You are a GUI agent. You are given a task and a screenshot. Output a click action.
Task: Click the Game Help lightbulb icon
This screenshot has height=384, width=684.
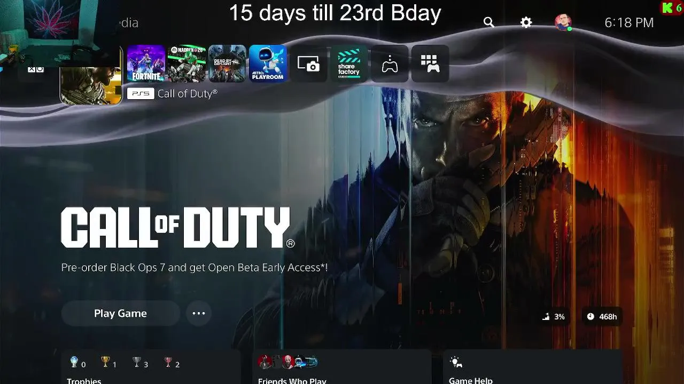[456, 363]
